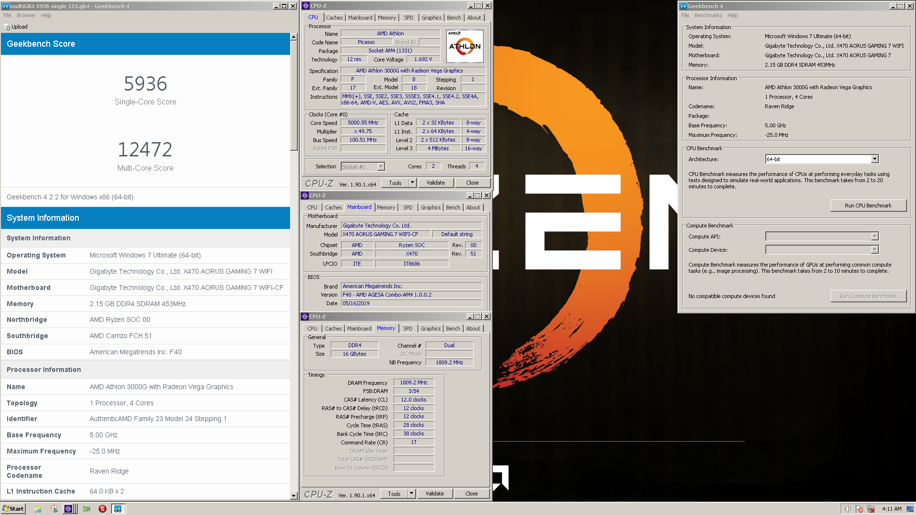
Task: Open the Action Center flag tray icon
Action: [859, 509]
